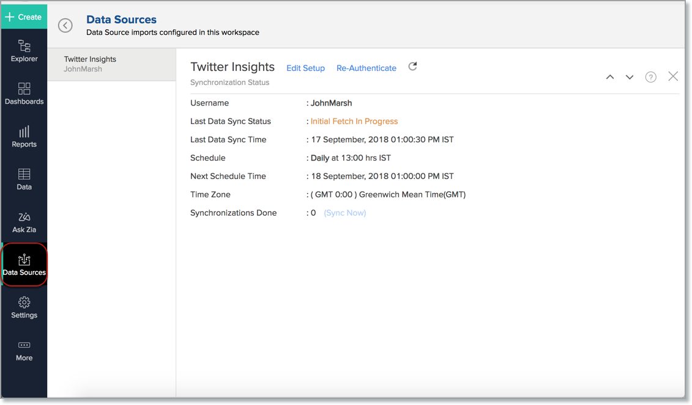Click the Create button
Image resolution: width=692 pixels, height=405 pixels.
pyautogui.click(x=24, y=16)
